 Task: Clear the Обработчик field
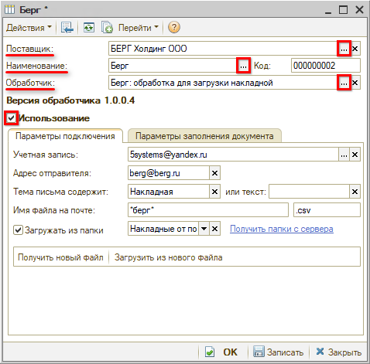point(355,83)
